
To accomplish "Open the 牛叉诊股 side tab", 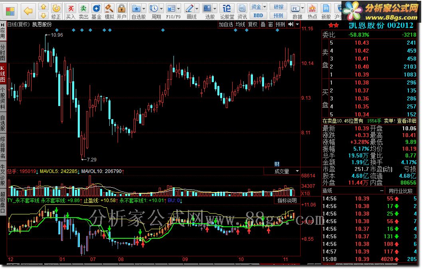I will pyautogui.click(x=3, y=175).
